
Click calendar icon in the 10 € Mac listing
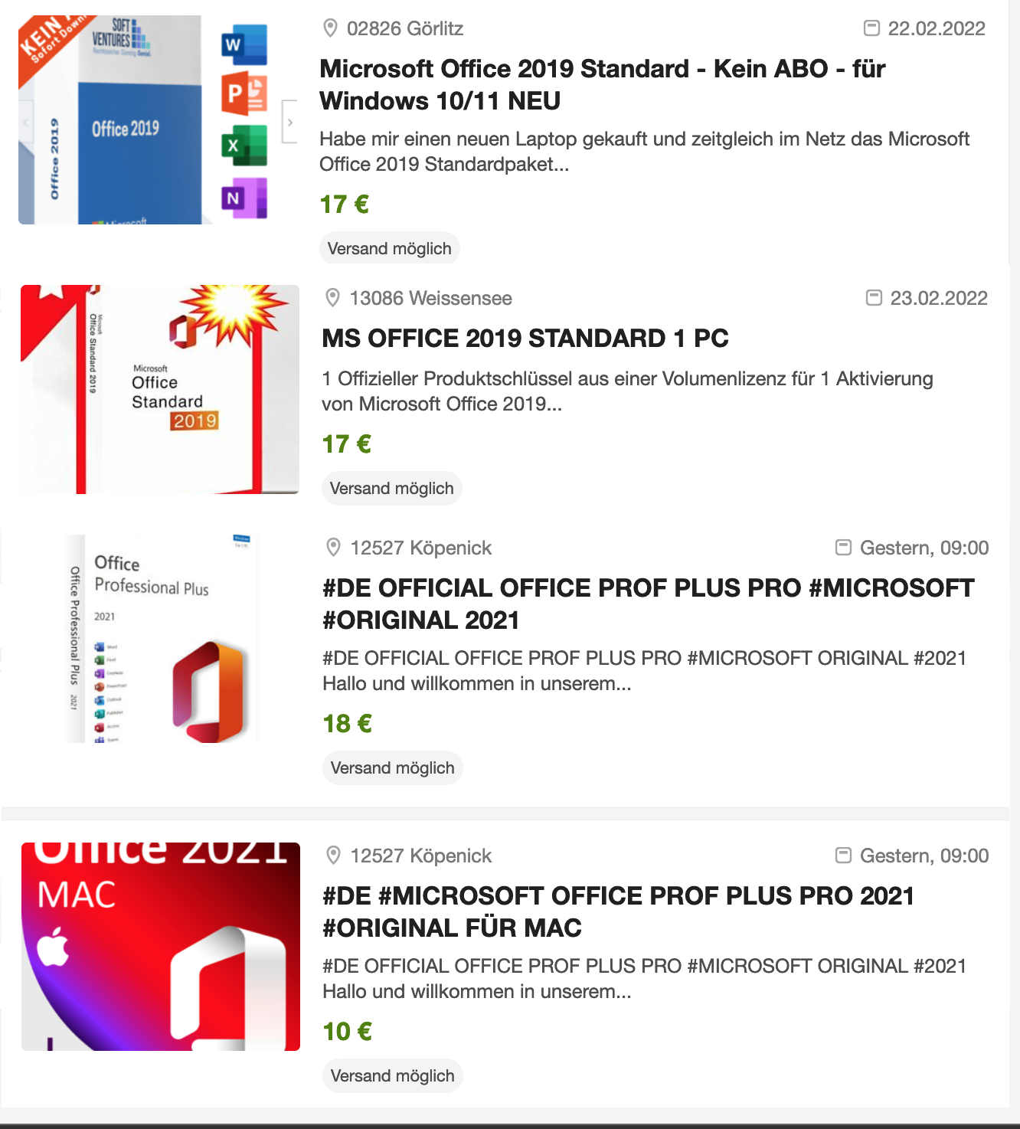[x=843, y=855]
